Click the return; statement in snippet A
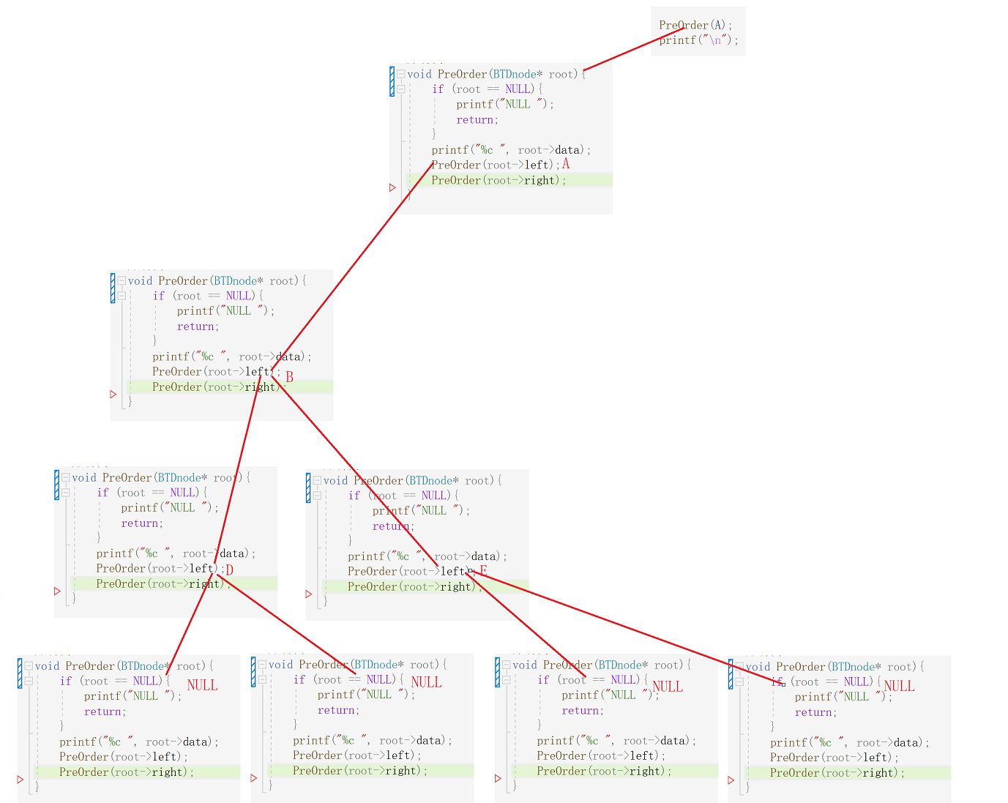 pos(477,119)
